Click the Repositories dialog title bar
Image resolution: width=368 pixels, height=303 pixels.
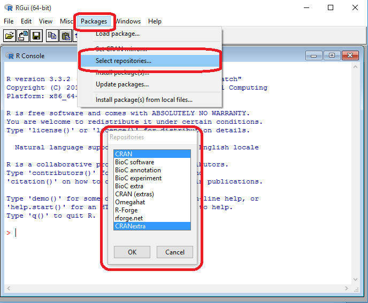tap(152, 137)
